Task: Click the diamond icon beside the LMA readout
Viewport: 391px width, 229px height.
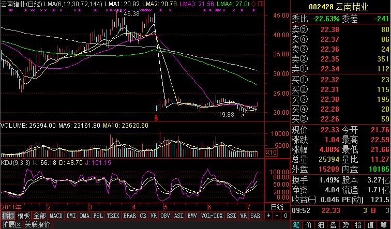Action: point(254,4)
